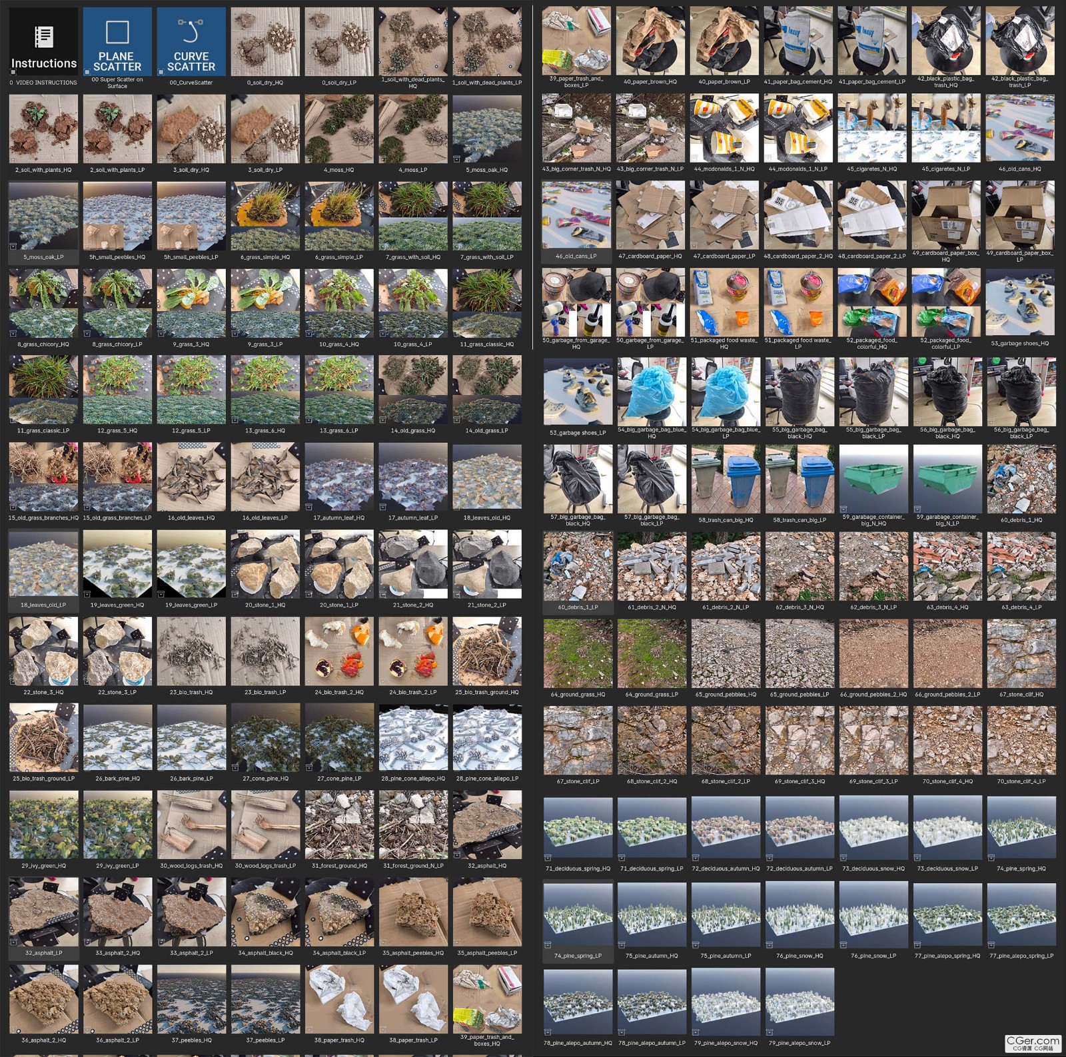Select the 64_ground_grass_HQ asset
The image size is (1066, 1057).
(x=578, y=653)
